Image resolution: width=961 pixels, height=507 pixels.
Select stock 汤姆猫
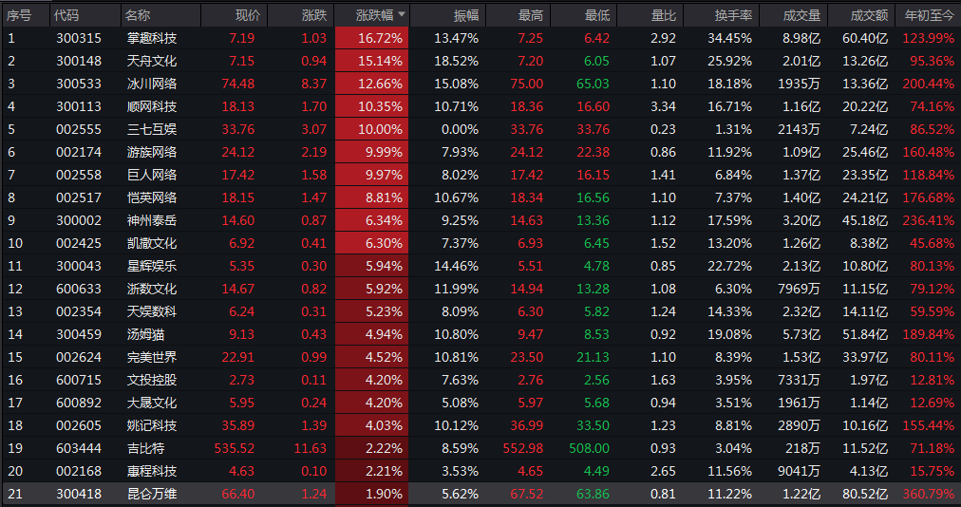tap(145, 334)
